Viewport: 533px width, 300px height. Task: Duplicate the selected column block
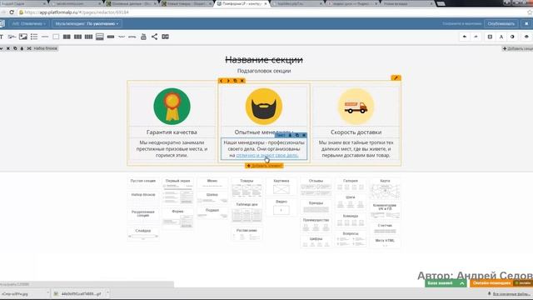click(235, 81)
